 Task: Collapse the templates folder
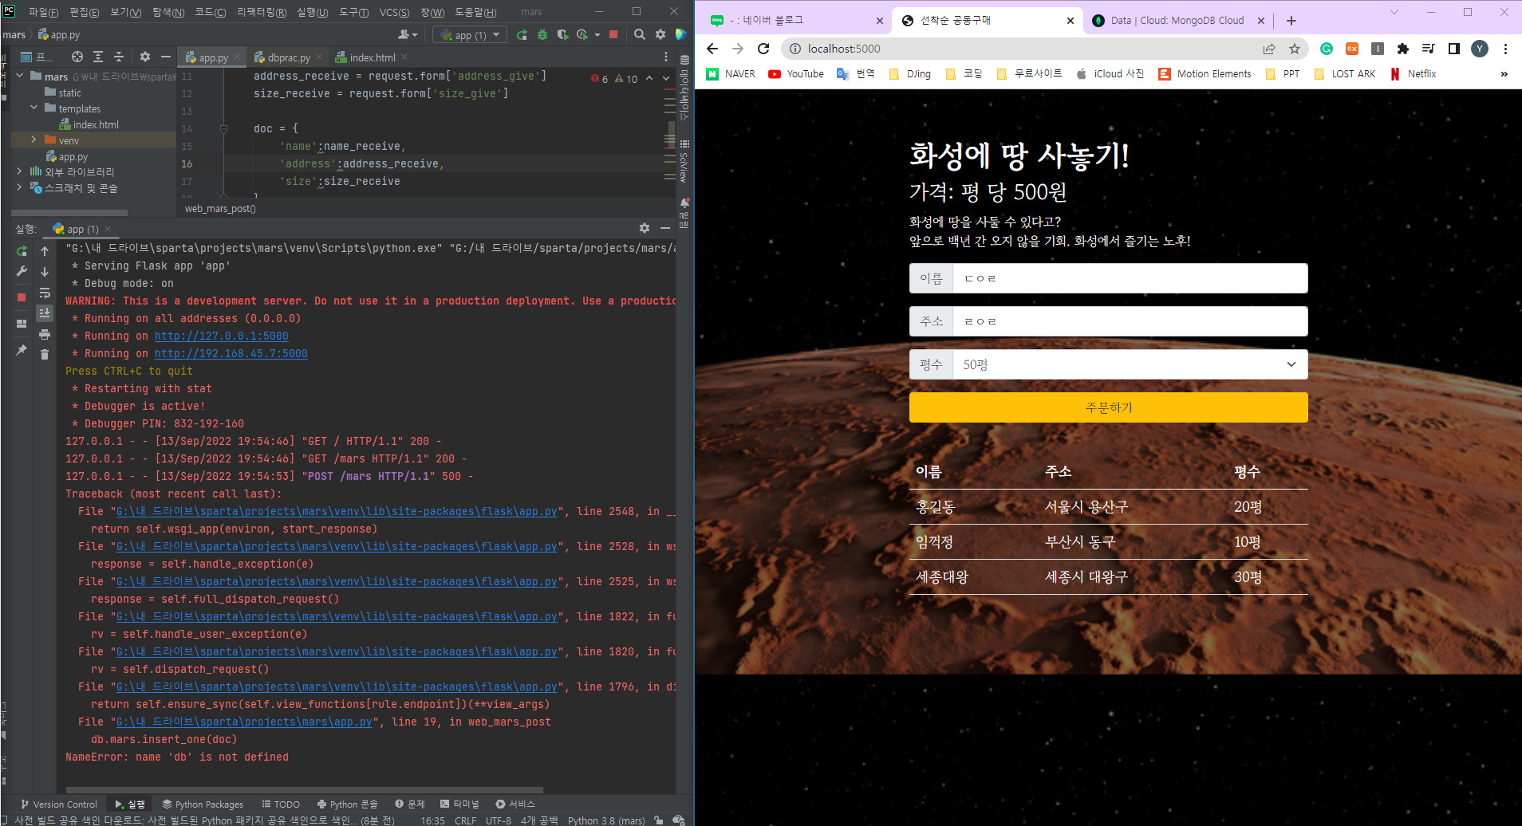point(34,108)
